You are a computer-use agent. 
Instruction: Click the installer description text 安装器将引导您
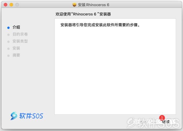click(100, 25)
